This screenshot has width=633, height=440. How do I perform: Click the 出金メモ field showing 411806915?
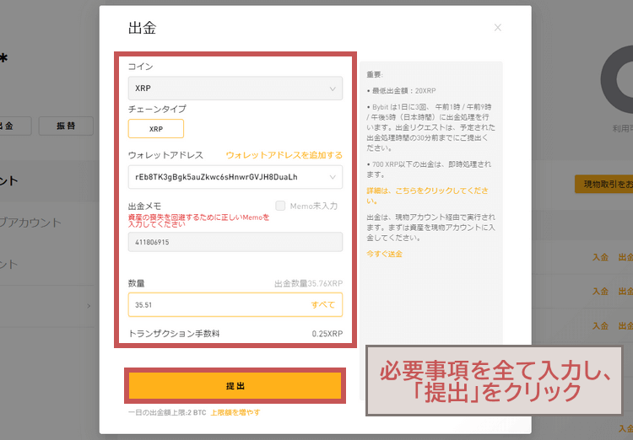click(x=235, y=242)
